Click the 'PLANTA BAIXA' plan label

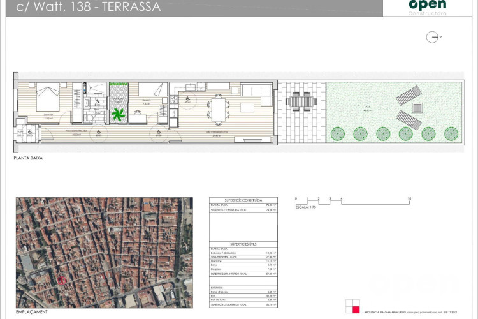[x=28, y=157]
